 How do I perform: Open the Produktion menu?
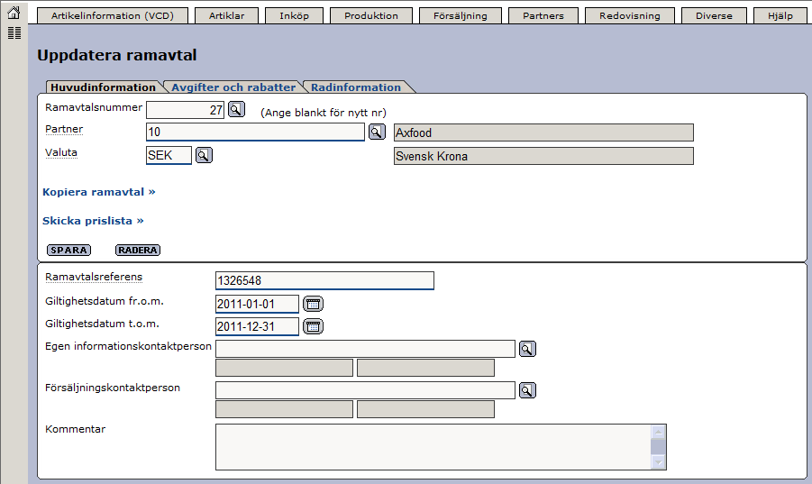pyautogui.click(x=371, y=15)
